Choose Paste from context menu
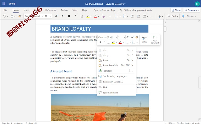 [x=116, y=60]
